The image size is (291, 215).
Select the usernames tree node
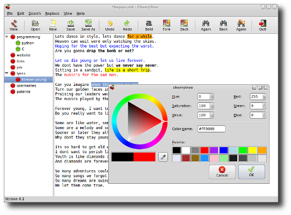tap(26, 85)
